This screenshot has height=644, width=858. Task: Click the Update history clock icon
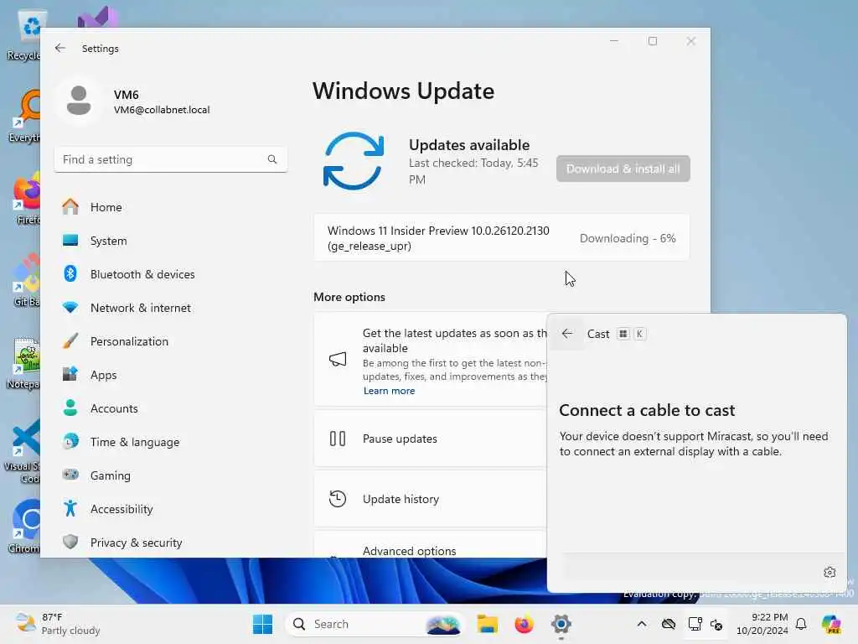coord(338,499)
